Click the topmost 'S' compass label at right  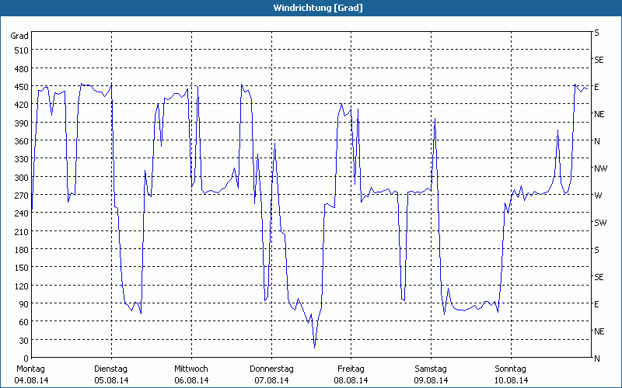point(596,33)
